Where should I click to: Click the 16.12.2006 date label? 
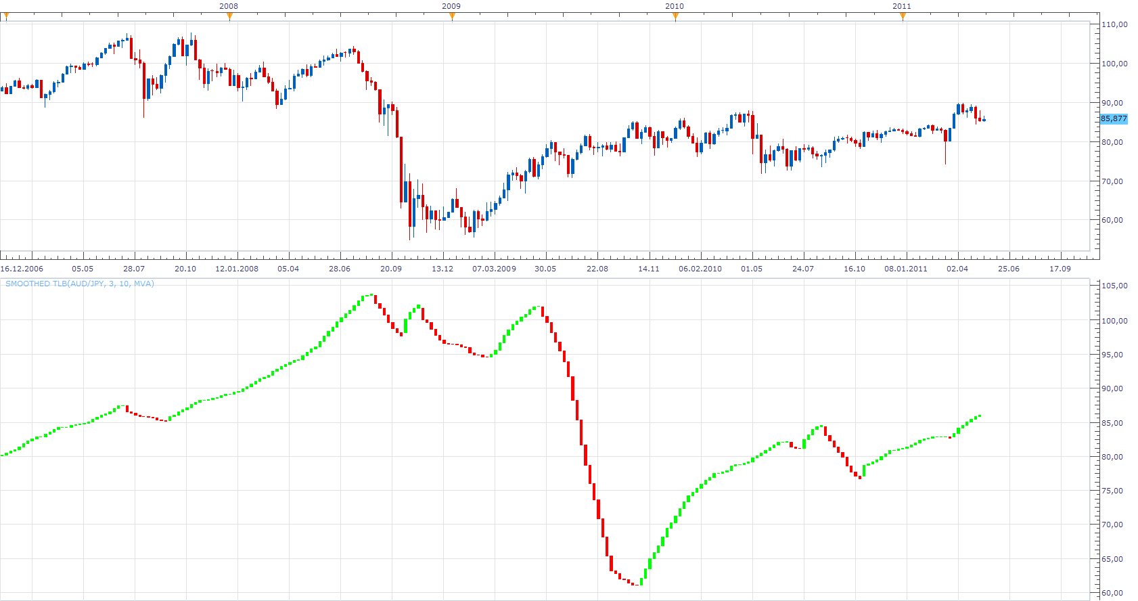click(x=22, y=269)
